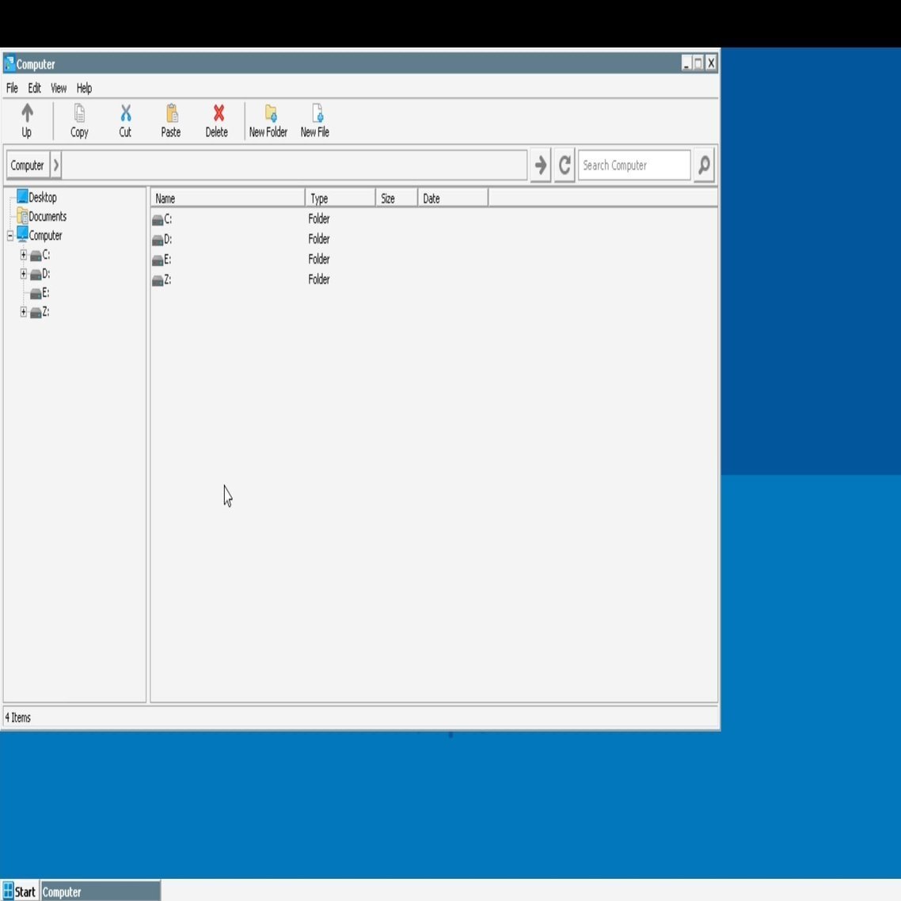Select the D: drive icon in file list
Image resolution: width=901 pixels, height=901 pixels.
click(158, 240)
